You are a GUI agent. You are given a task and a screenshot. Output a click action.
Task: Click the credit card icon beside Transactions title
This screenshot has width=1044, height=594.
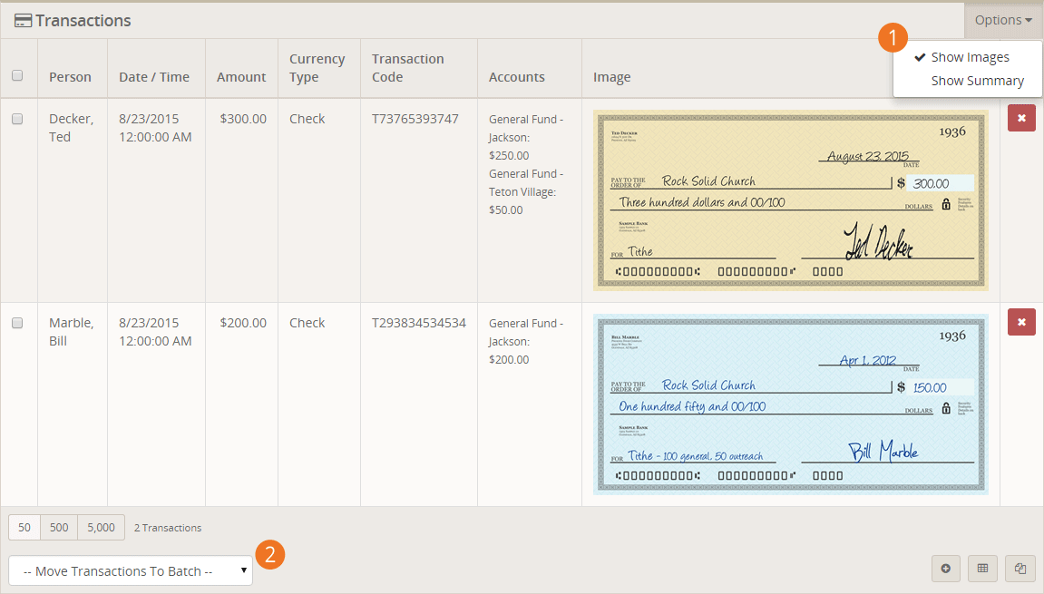[24, 21]
